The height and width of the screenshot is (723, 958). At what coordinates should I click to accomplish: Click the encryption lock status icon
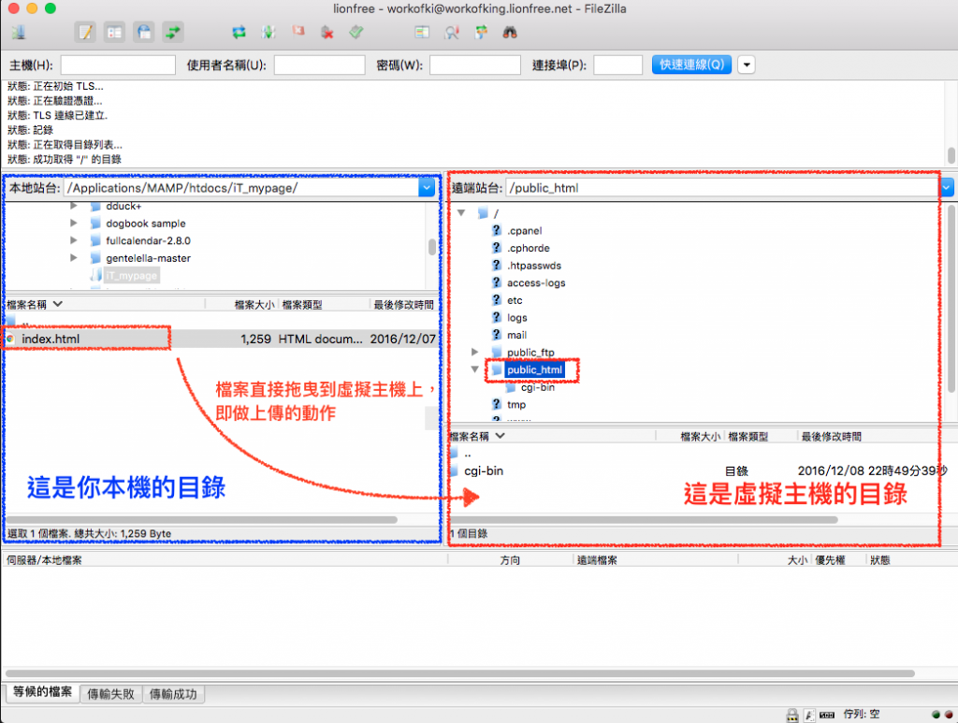792,715
